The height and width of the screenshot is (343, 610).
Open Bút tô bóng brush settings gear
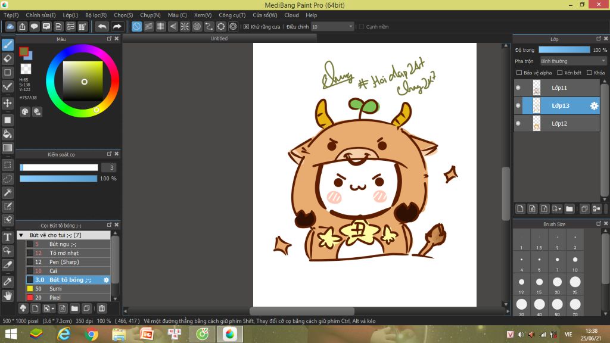click(x=106, y=280)
